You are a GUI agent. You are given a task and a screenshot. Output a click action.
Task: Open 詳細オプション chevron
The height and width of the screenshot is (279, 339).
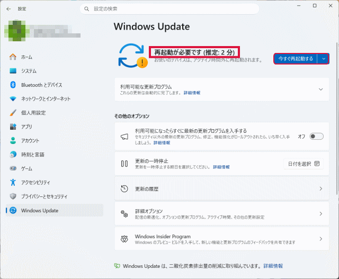point(321,214)
